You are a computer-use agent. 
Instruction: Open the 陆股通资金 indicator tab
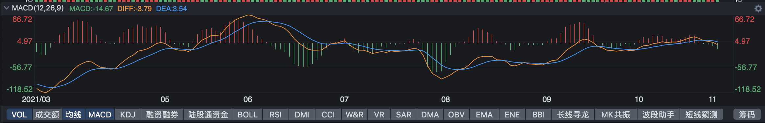(208, 115)
